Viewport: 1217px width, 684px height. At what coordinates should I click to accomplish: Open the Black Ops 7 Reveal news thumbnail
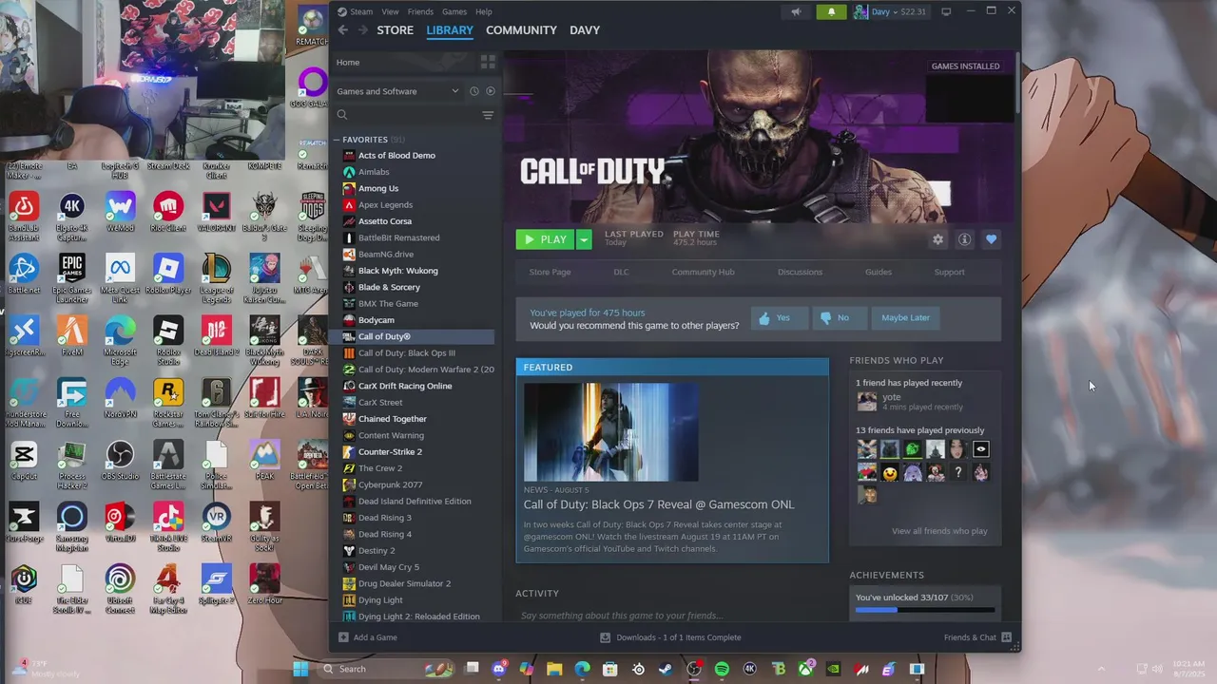click(611, 432)
